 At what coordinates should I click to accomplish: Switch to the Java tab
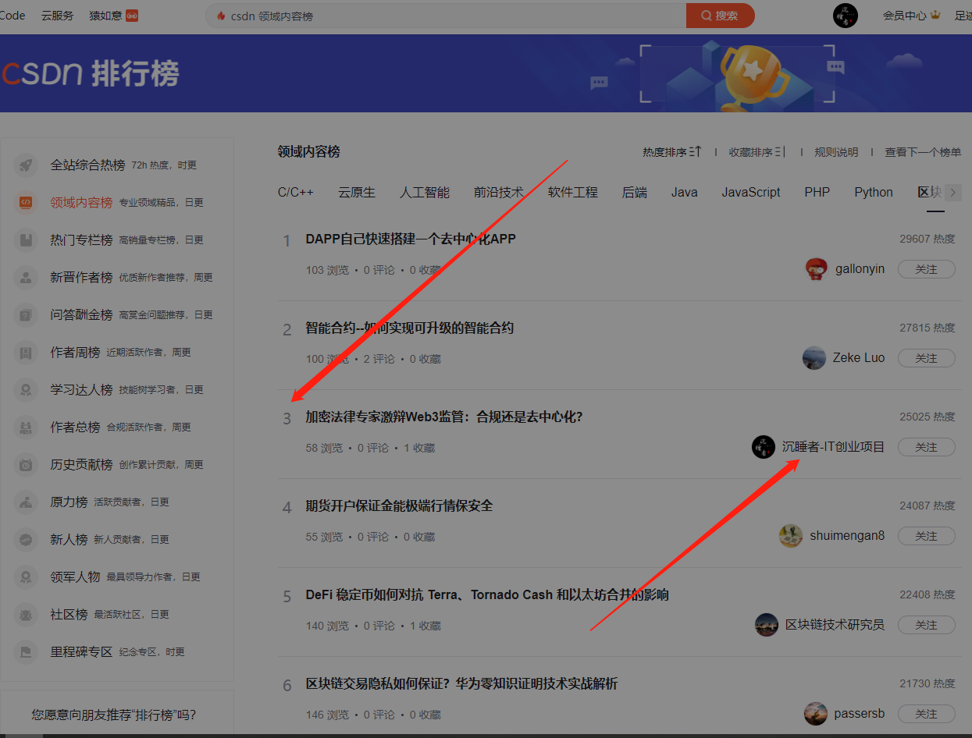click(685, 193)
